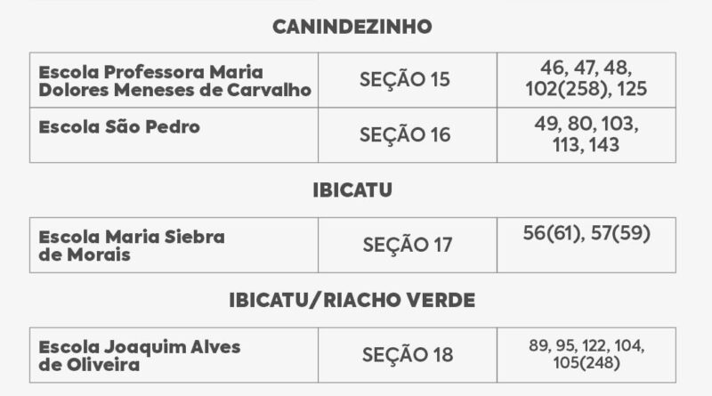712x396 pixels.
Task: Click the 105(248) entry
Action: pyautogui.click(x=586, y=363)
